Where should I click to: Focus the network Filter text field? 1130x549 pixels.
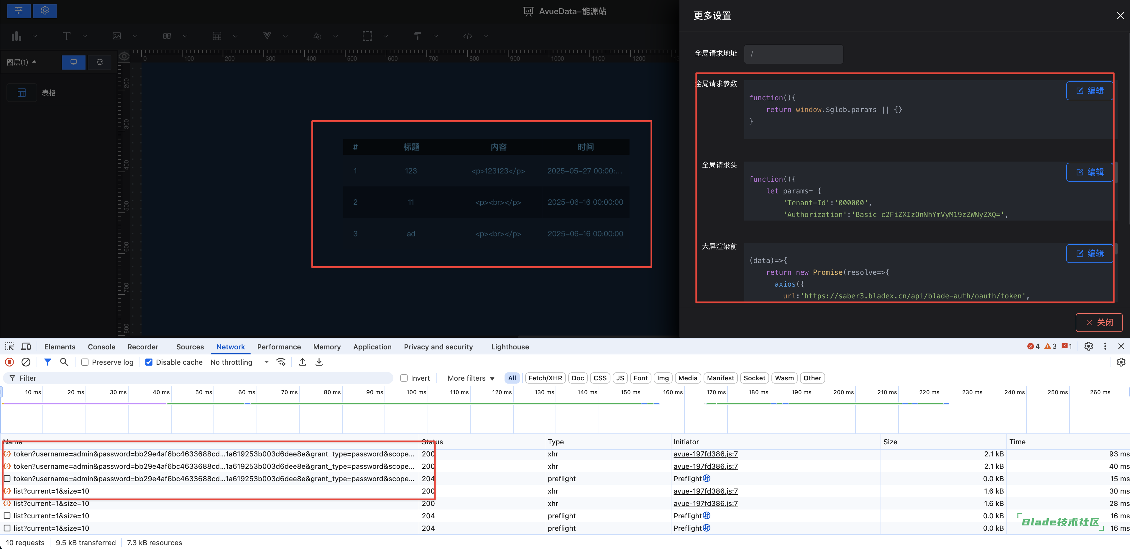[x=198, y=378]
